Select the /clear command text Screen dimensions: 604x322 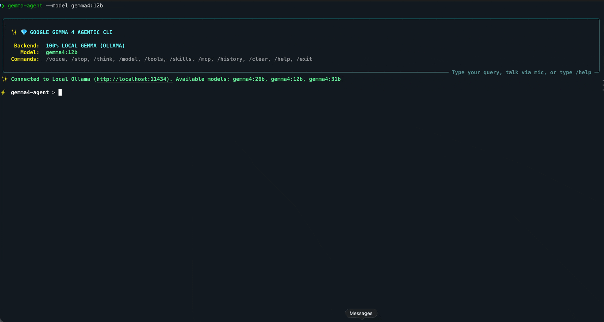coord(258,59)
